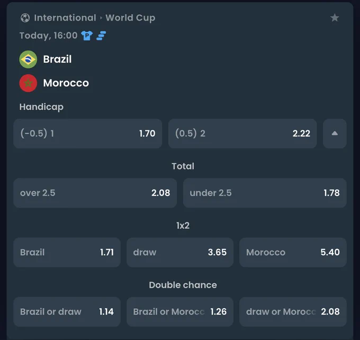Open the World Cup breadcrumb link
360x340 pixels.
coord(130,18)
